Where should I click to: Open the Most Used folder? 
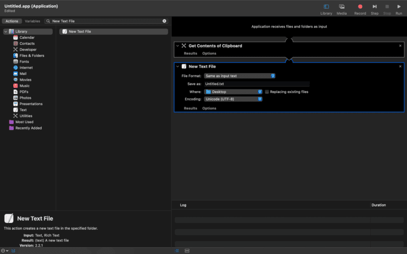(x=24, y=122)
